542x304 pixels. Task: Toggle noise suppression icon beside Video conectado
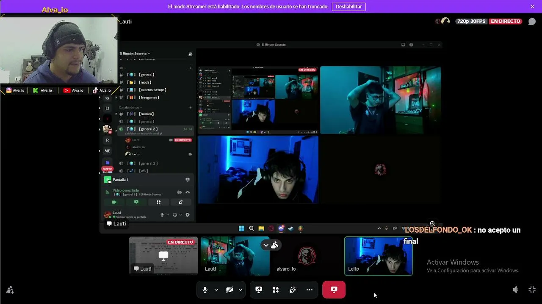(180, 193)
